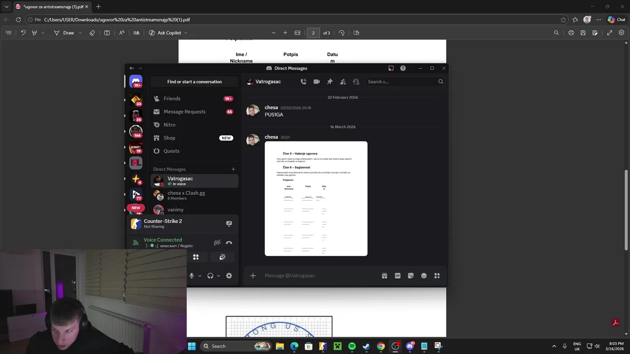Start a voice call with Vatrogasac
The height and width of the screenshot is (354, 630).
click(x=303, y=82)
